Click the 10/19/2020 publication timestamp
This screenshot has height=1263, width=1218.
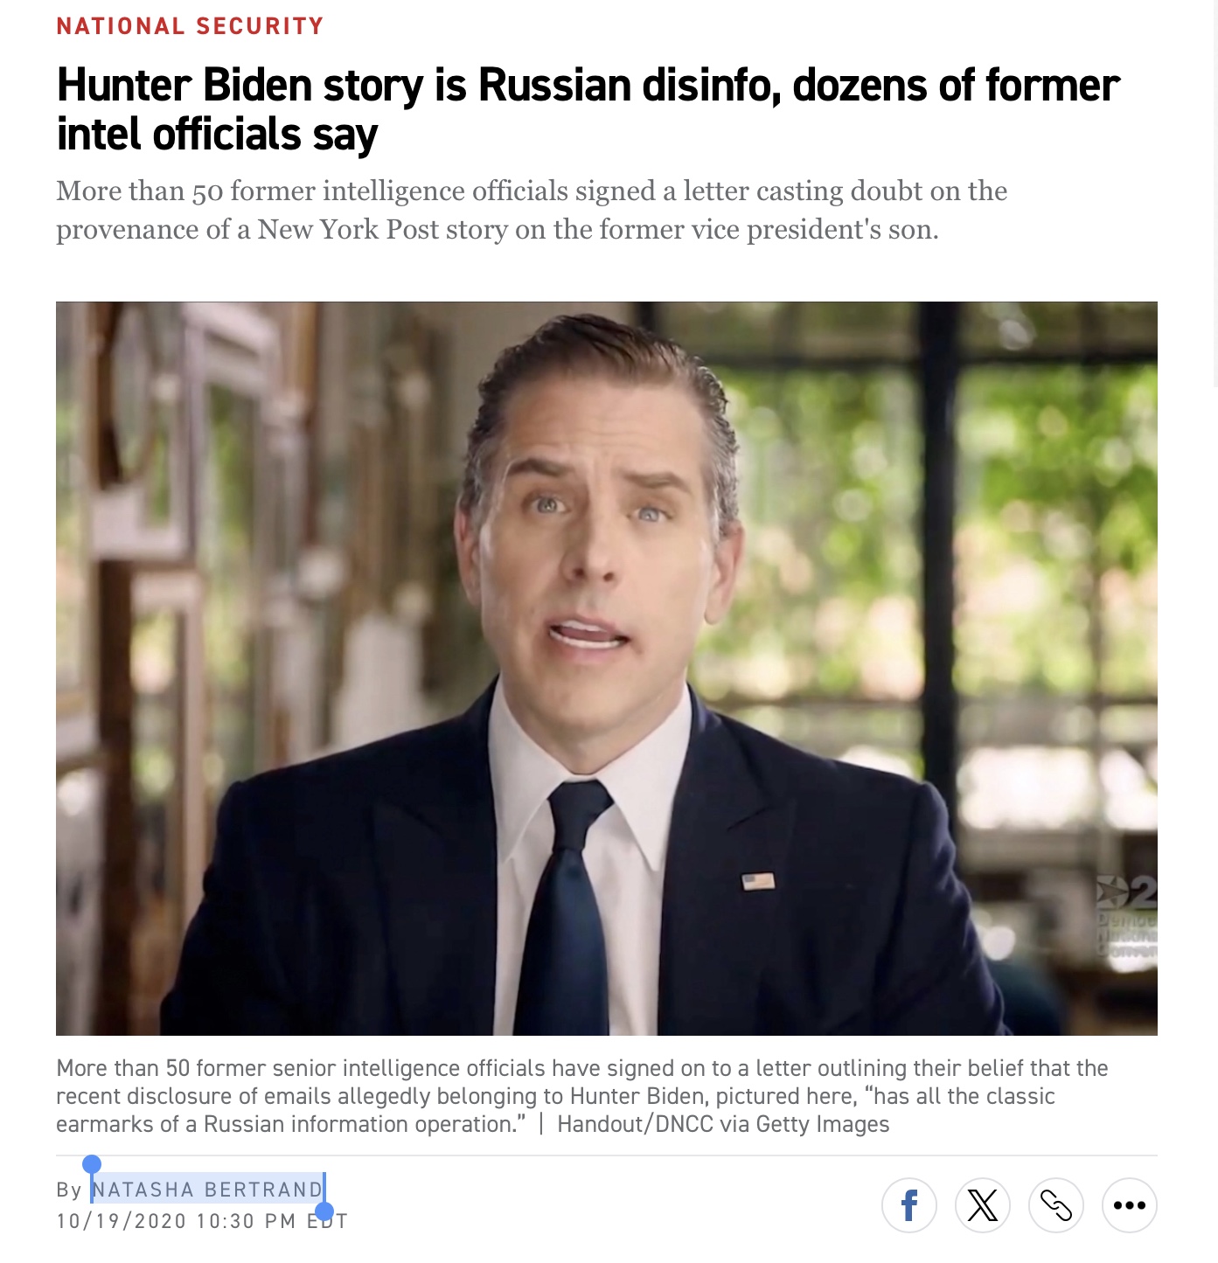coord(202,1221)
